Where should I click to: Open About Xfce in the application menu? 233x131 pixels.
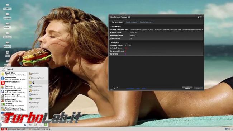[14, 74]
